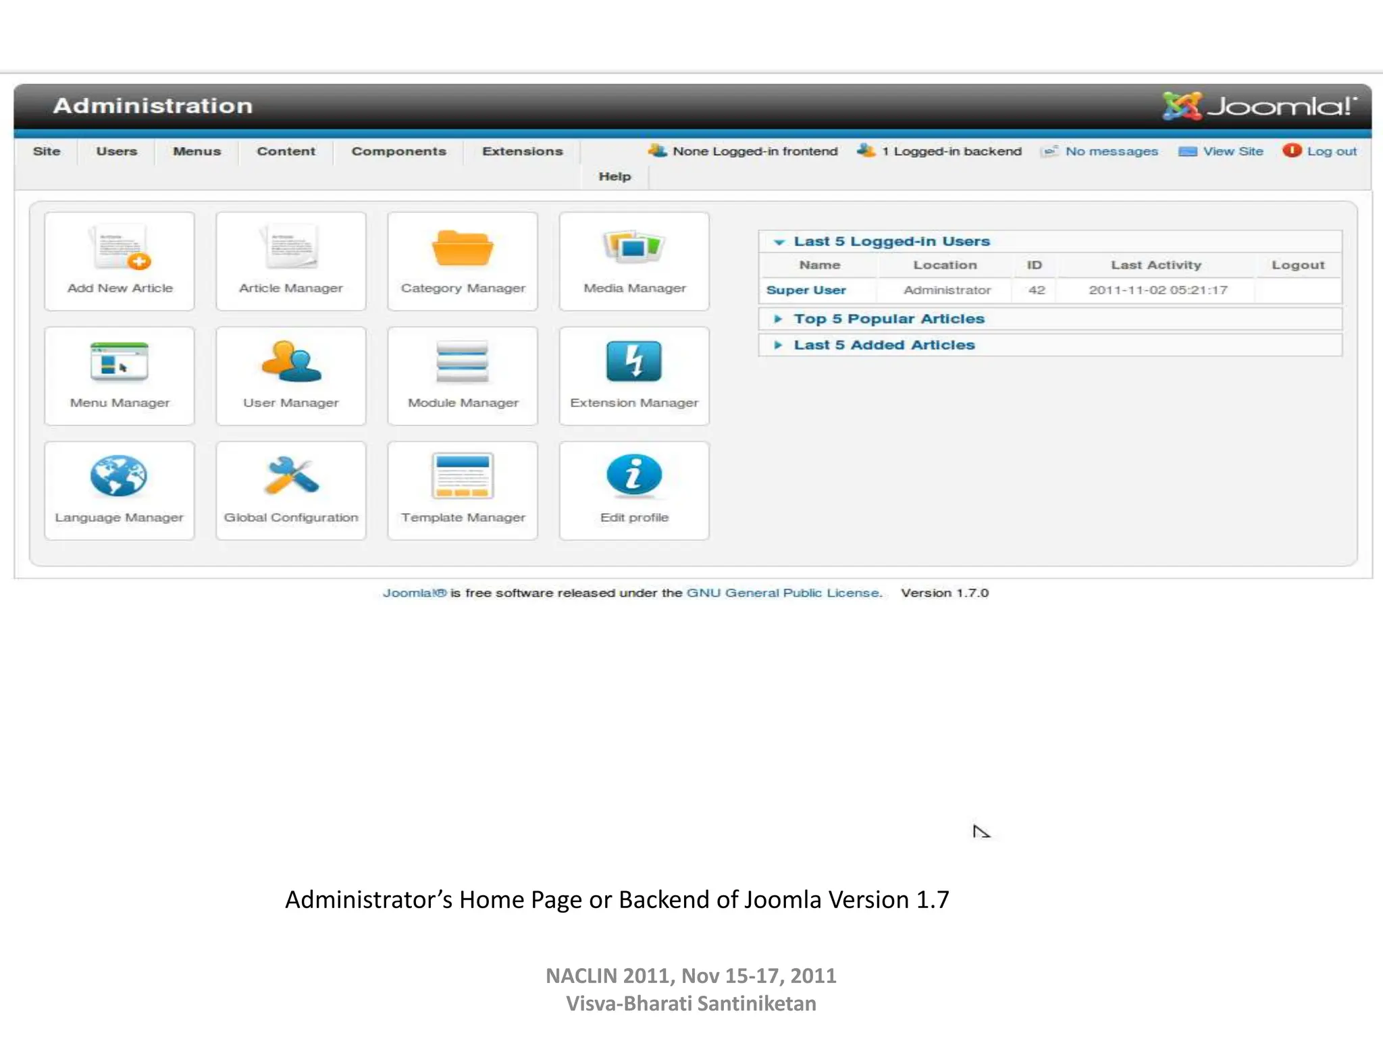Click the Log out power icon

(x=1292, y=151)
